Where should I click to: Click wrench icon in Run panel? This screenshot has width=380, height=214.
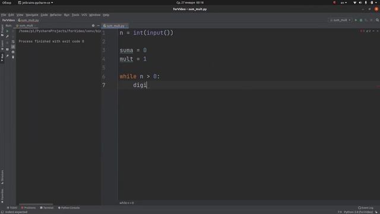coord(7,36)
